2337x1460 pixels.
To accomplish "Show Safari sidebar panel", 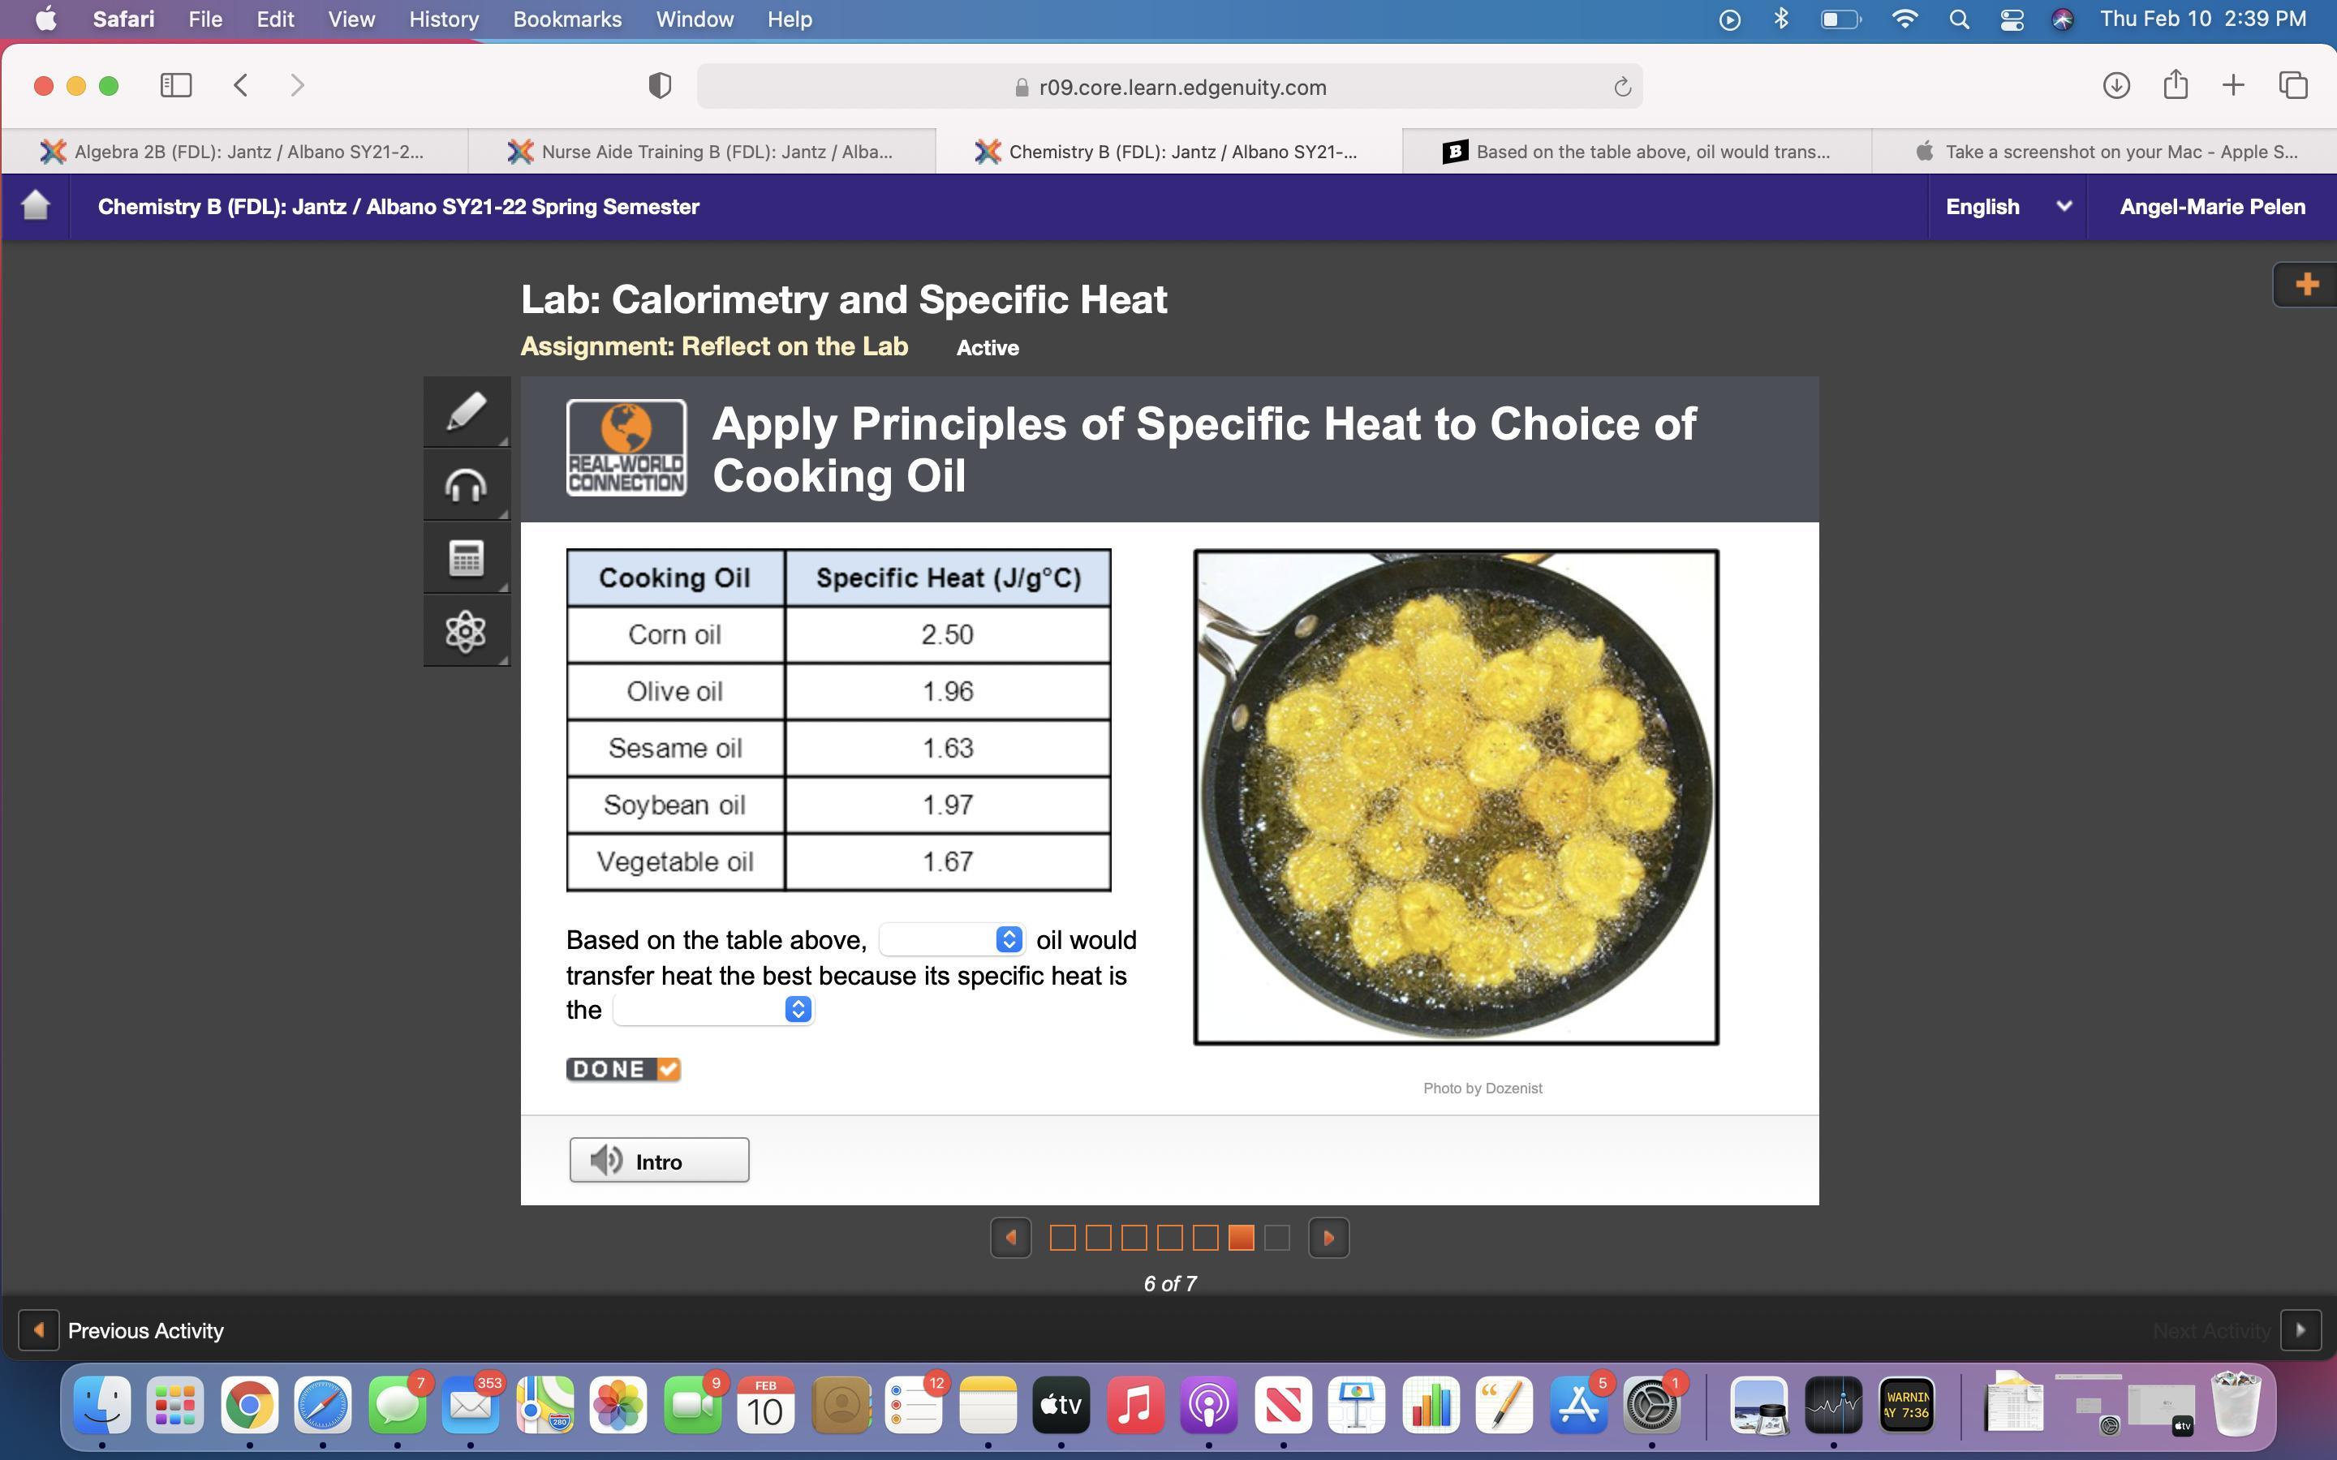I will point(176,85).
